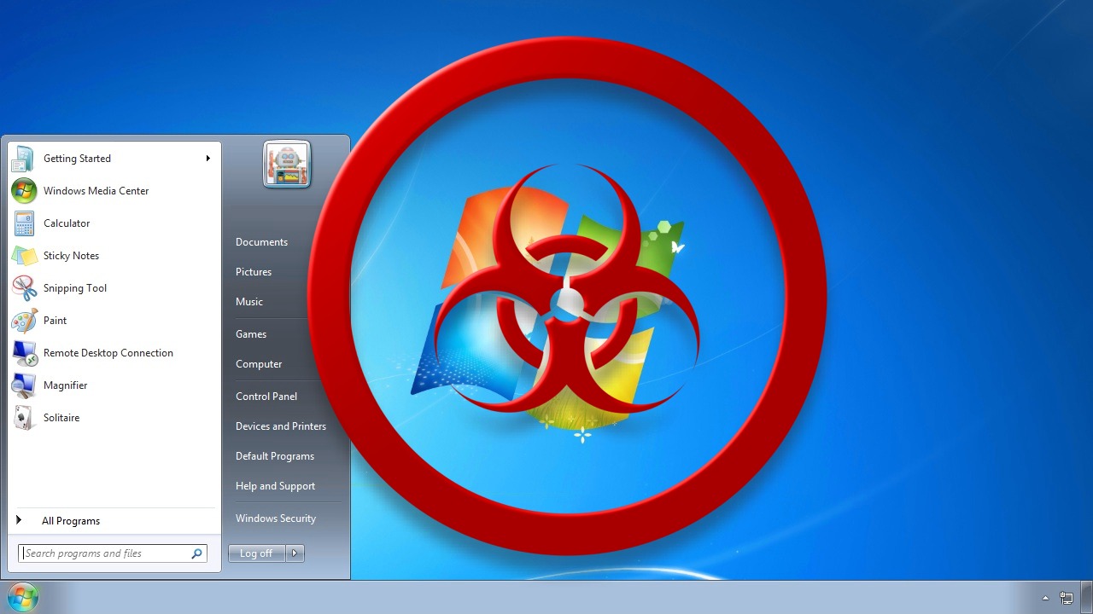Open Control Panel
The height and width of the screenshot is (614, 1093).
[x=266, y=397]
